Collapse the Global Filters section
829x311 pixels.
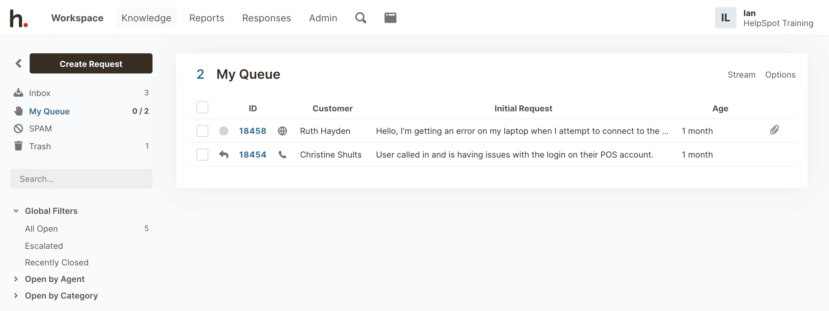15,211
